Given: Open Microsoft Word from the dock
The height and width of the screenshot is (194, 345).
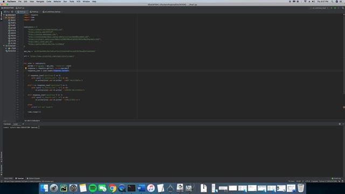Looking at the screenshot, I should 141,188.
